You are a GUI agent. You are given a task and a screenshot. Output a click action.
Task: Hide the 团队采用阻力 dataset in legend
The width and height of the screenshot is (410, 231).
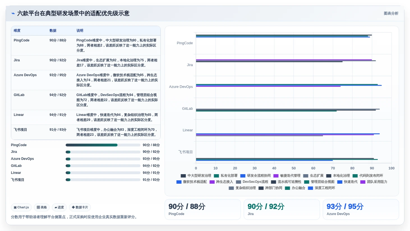(x=374, y=182)
